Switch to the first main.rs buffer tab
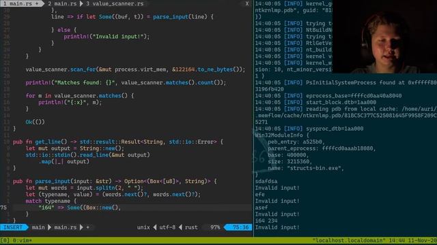Viewport: 437px width, 245px height. tap(20, 3)
